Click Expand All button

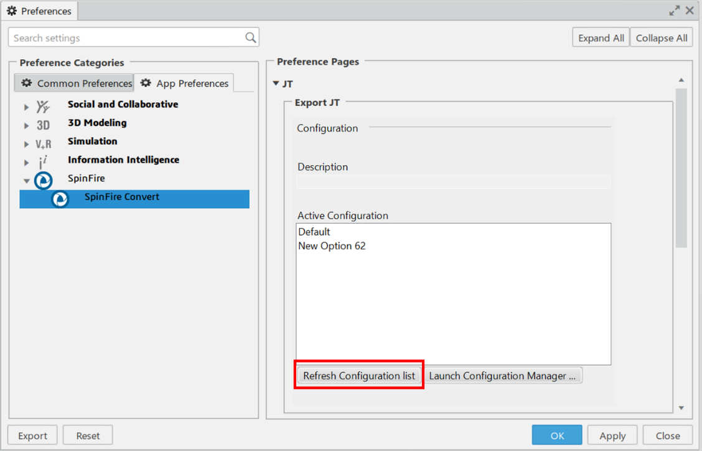(601, 37)
